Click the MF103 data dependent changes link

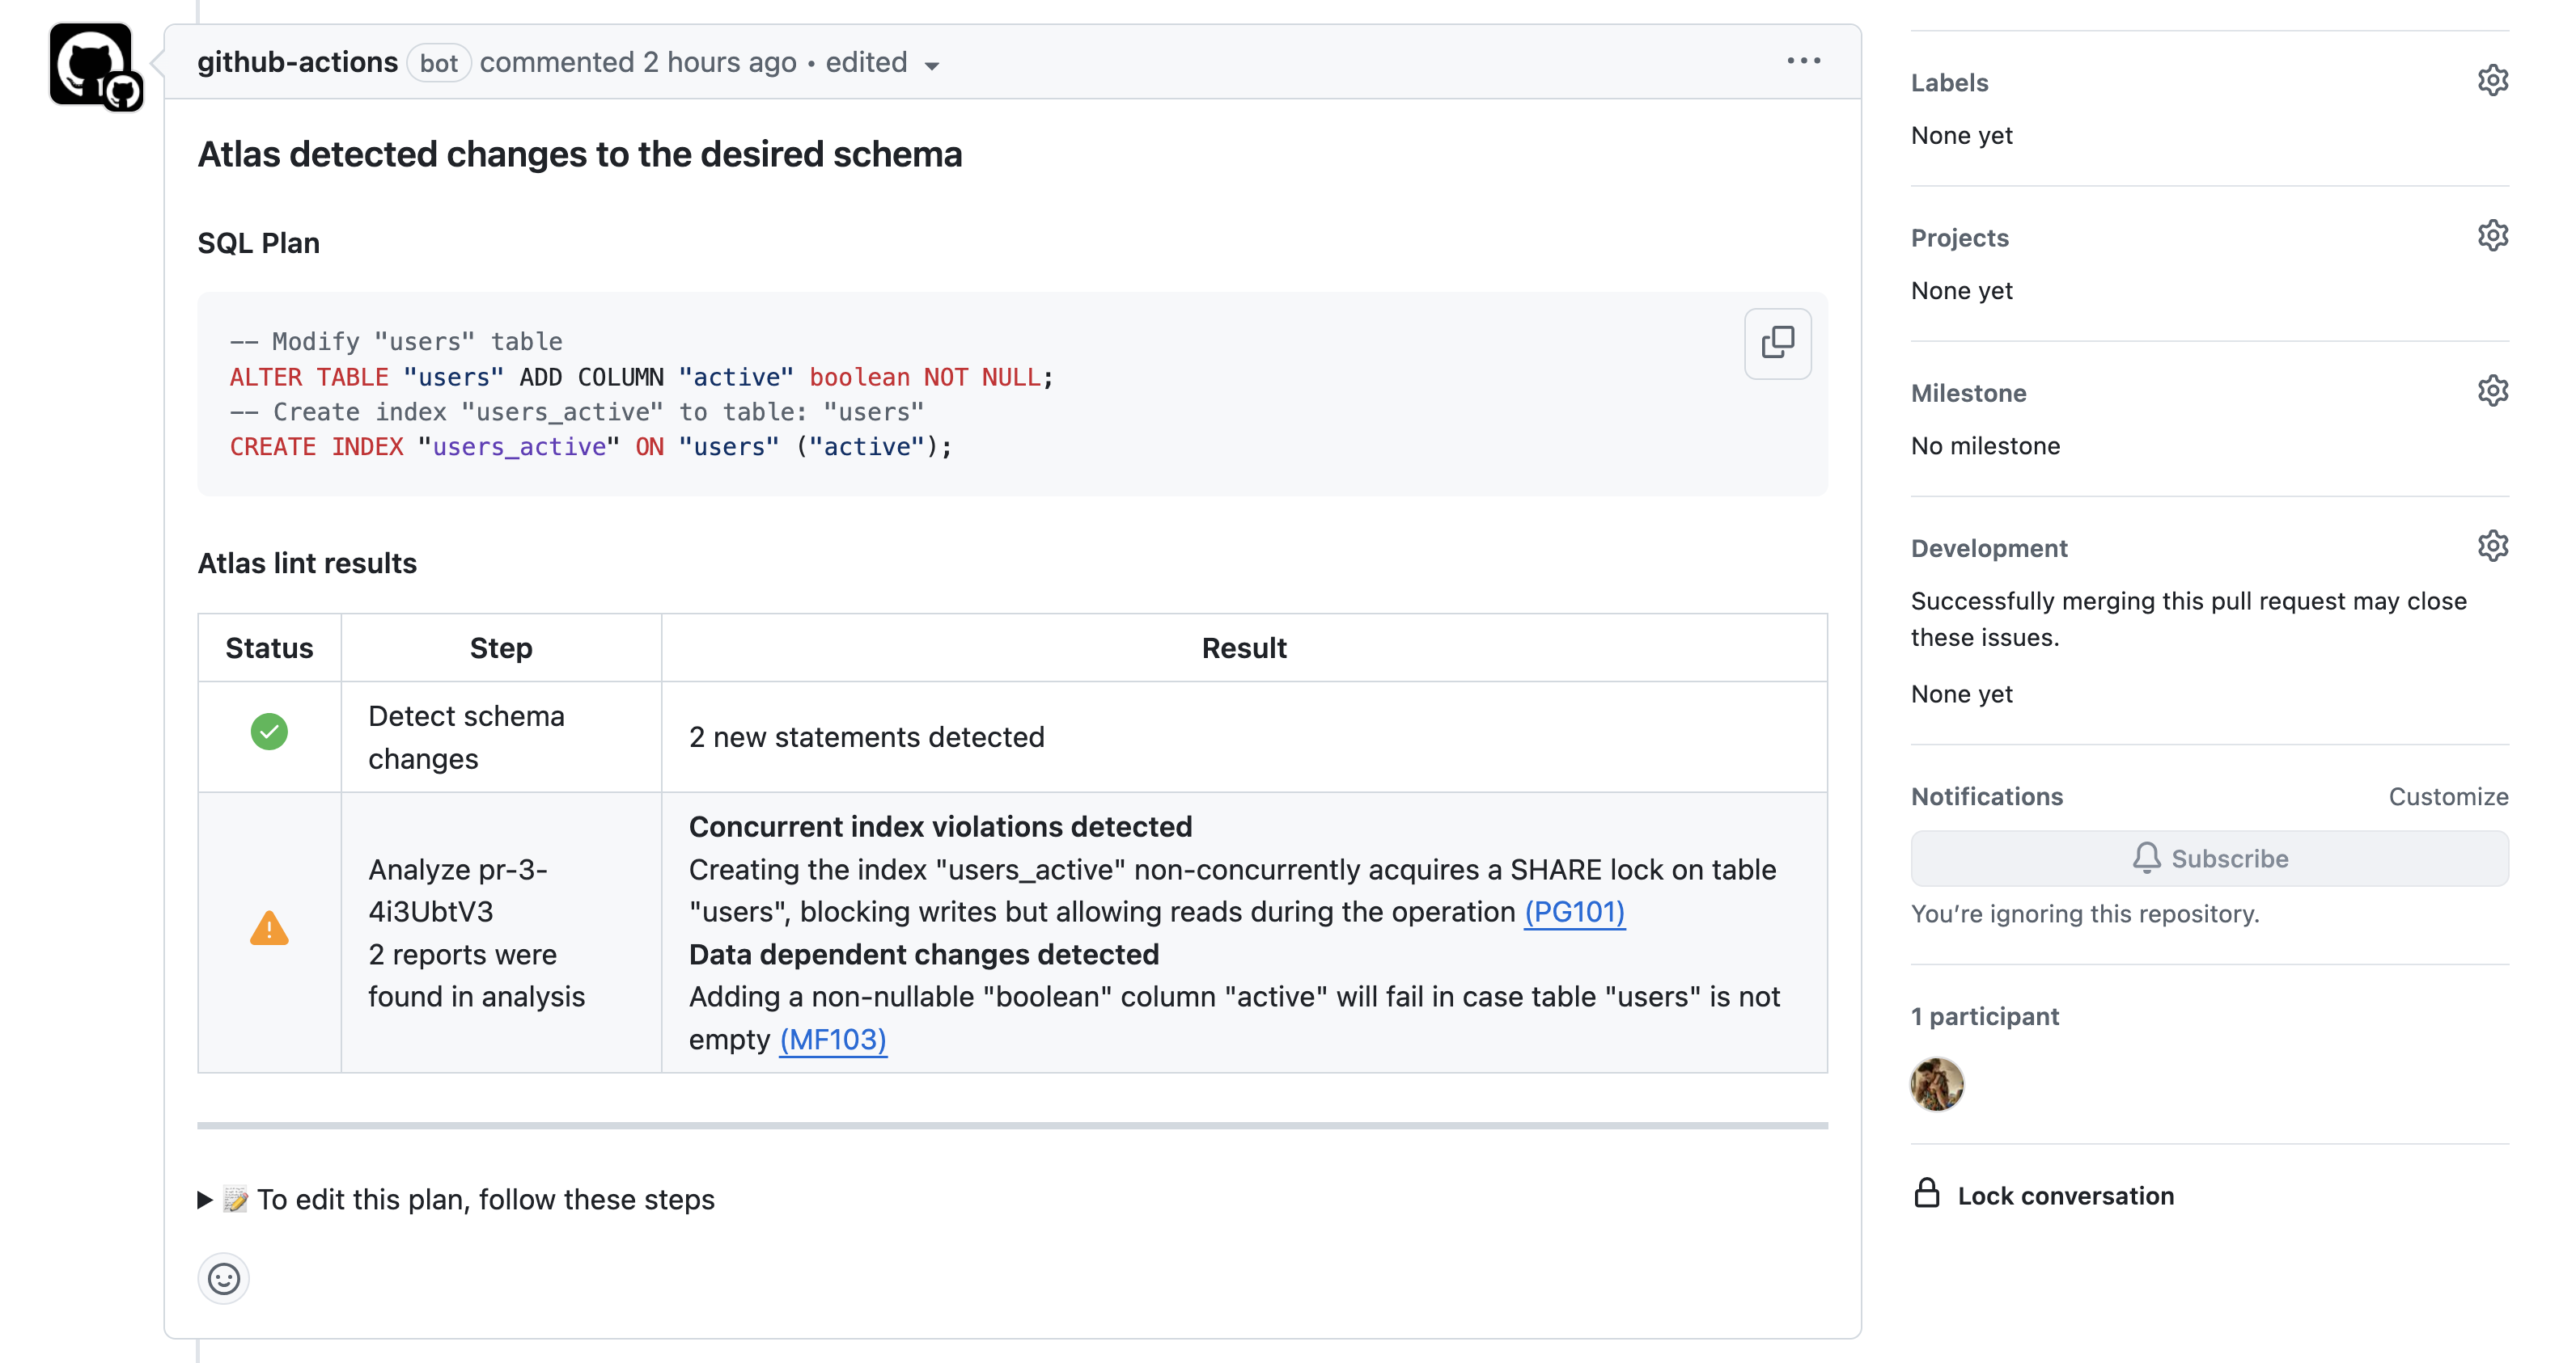tap(833, 1036)
